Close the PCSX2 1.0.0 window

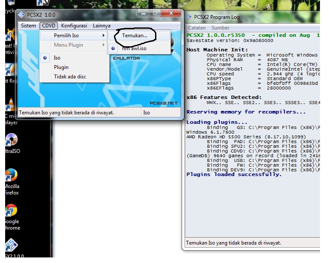point(171,13)
